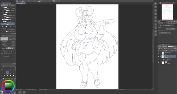Hide the Paper layer via its eye icon
Image resolution: width=177 pixels, height=94 pixels.
[x=159, y=63]
